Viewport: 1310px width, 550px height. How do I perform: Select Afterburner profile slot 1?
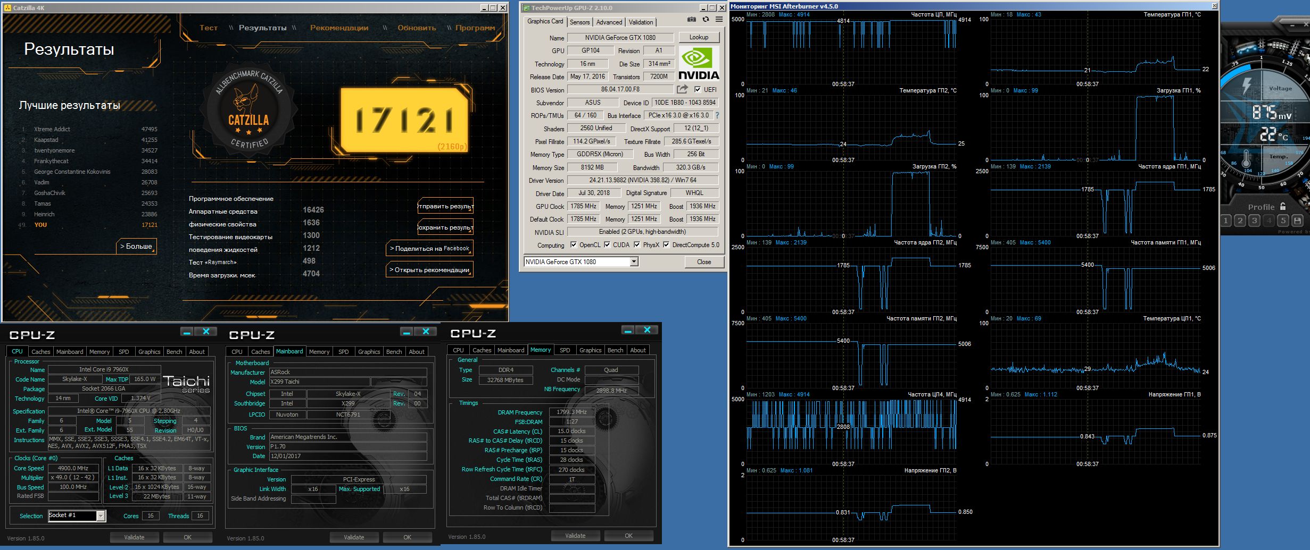(x=1226, y=221)
